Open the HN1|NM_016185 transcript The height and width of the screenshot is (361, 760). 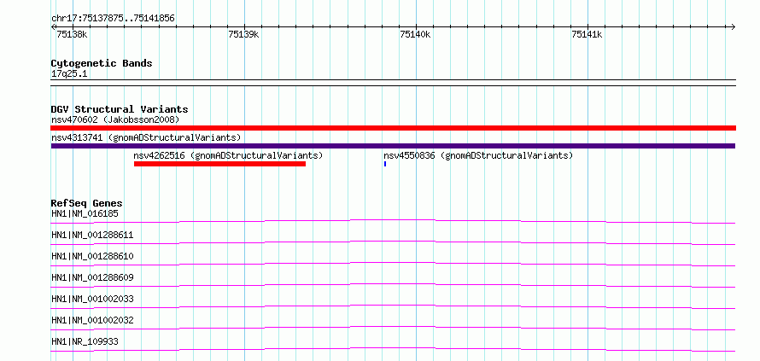[x=85, y=213]
